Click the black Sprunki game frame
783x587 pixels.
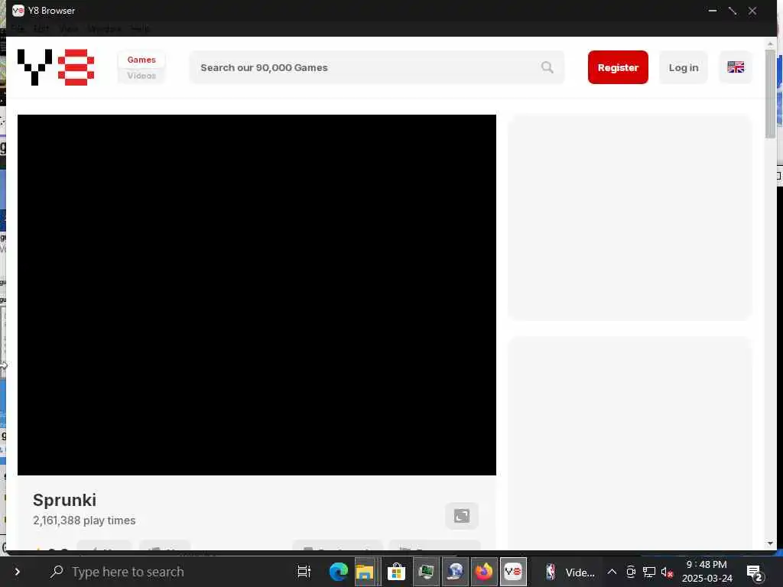[x=257, y=295]
